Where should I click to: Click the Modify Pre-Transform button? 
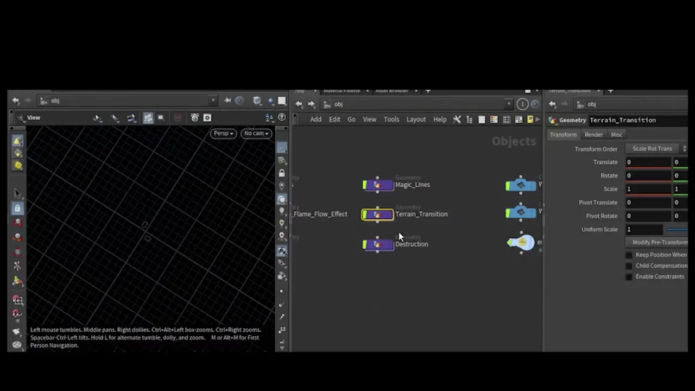(x=660, y=242)
